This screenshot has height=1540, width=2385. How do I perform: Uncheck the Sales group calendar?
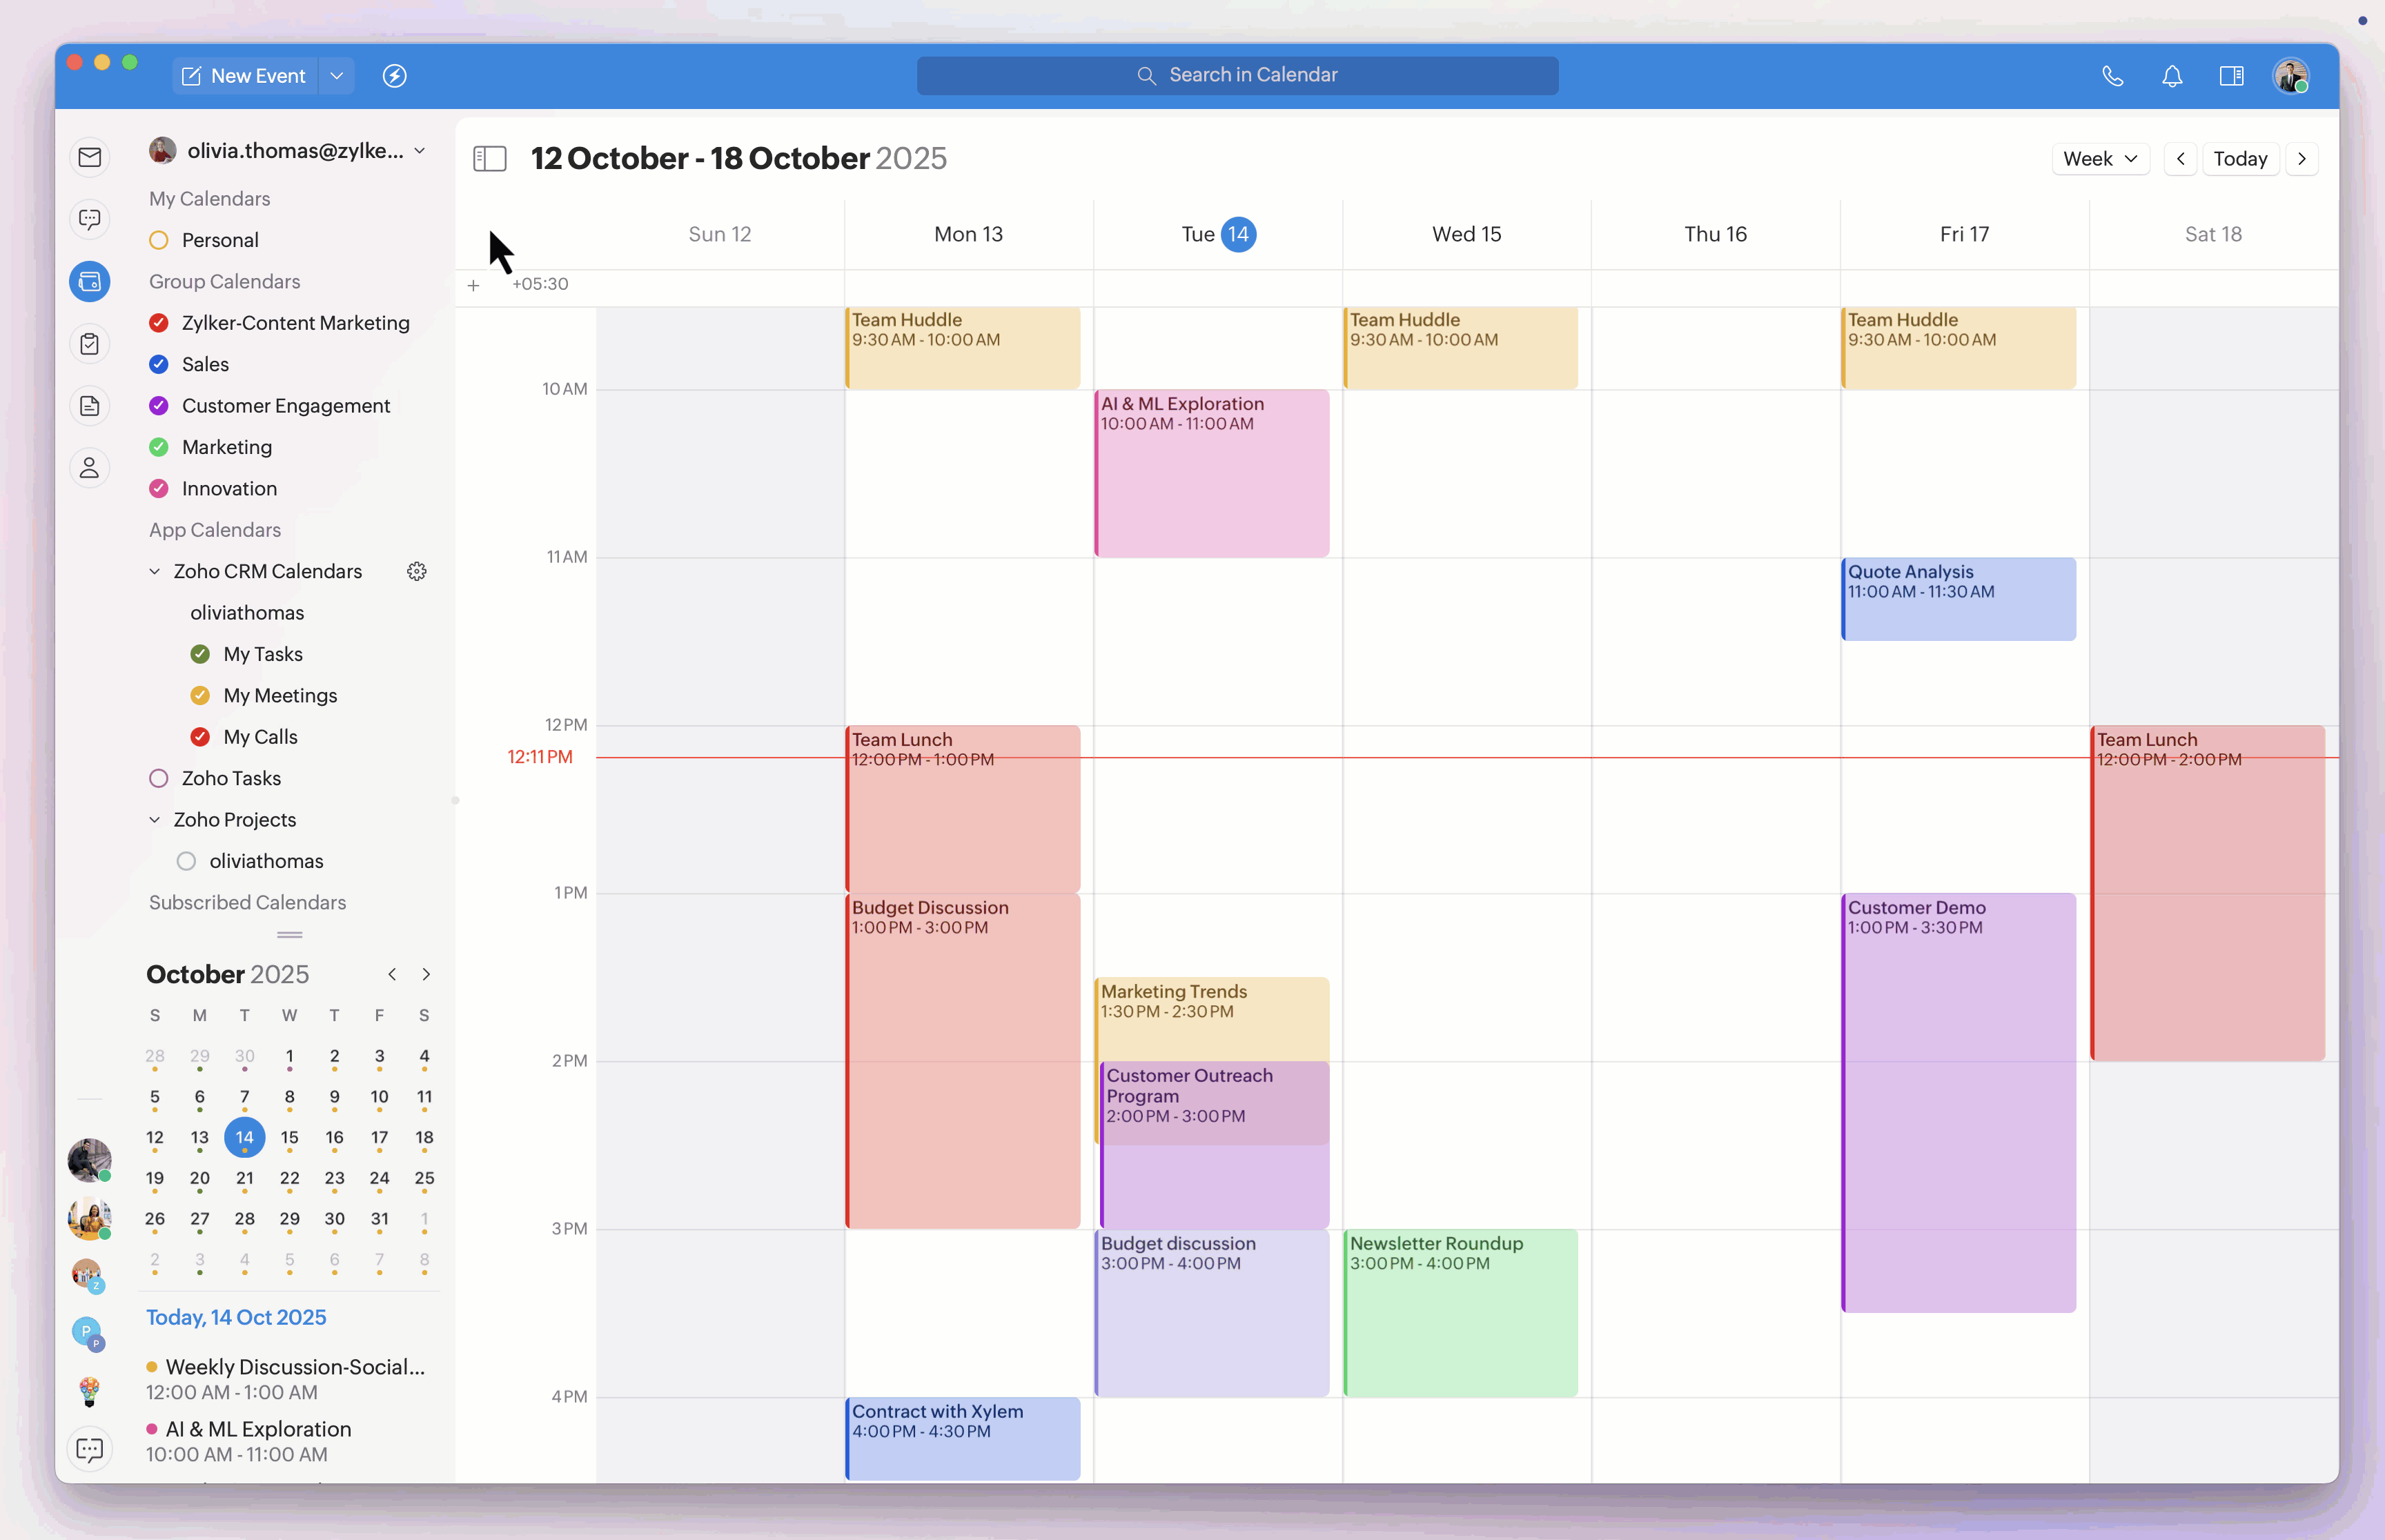click(x=159, y=364)
